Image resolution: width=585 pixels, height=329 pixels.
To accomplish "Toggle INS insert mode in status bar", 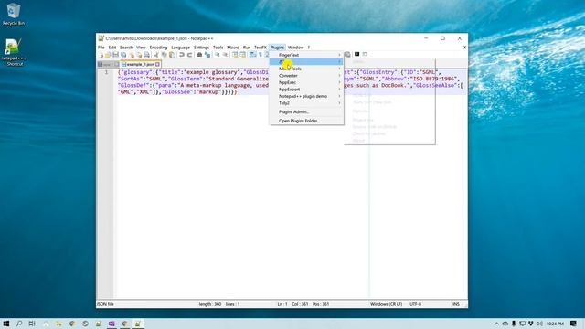I will (456, 304).
